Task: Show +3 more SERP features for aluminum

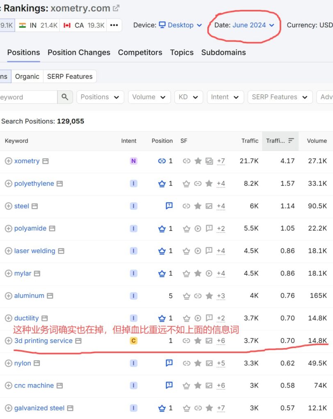Action: (x=221, y=296)
